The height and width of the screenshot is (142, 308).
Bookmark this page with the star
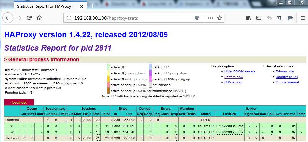click(x=220, y=18)
